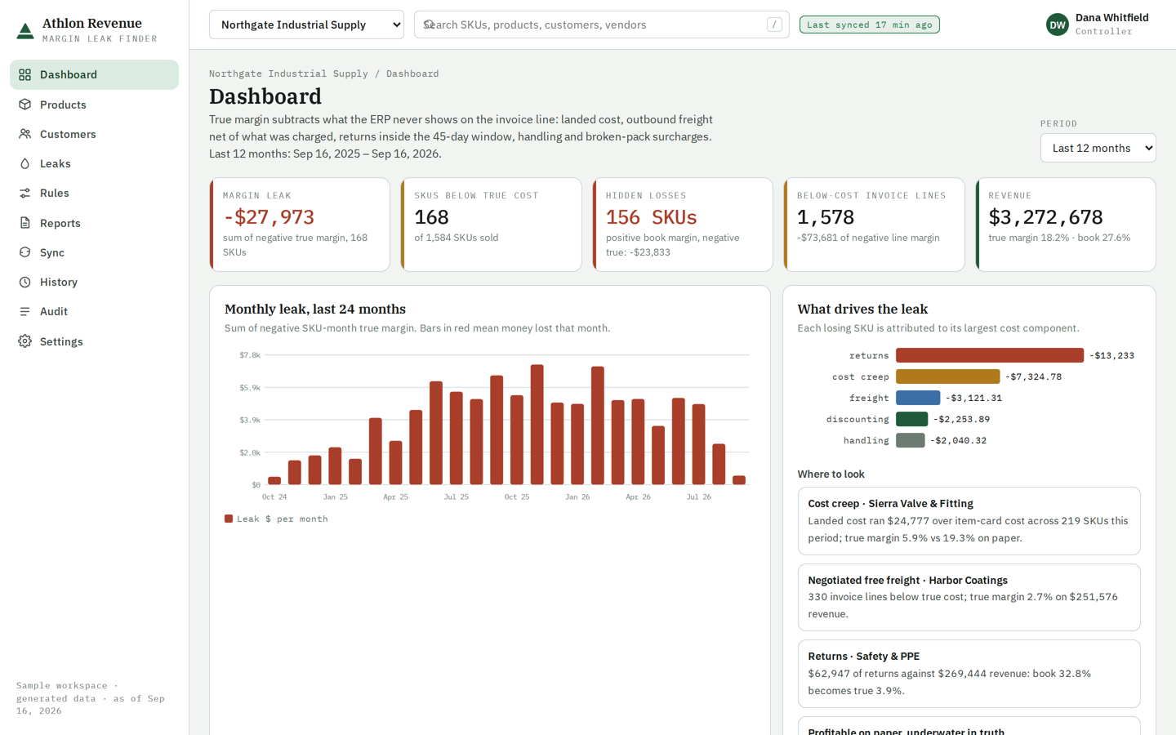
Task: Click the red returns bar in leak drivers
Action: (x=990, y=355)
